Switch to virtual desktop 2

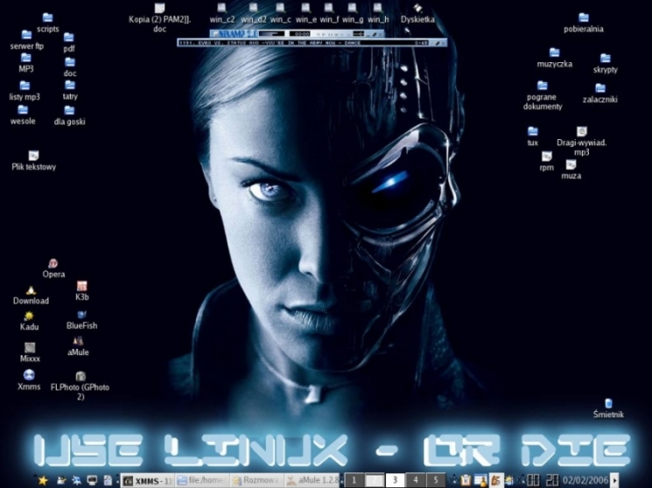375,480
